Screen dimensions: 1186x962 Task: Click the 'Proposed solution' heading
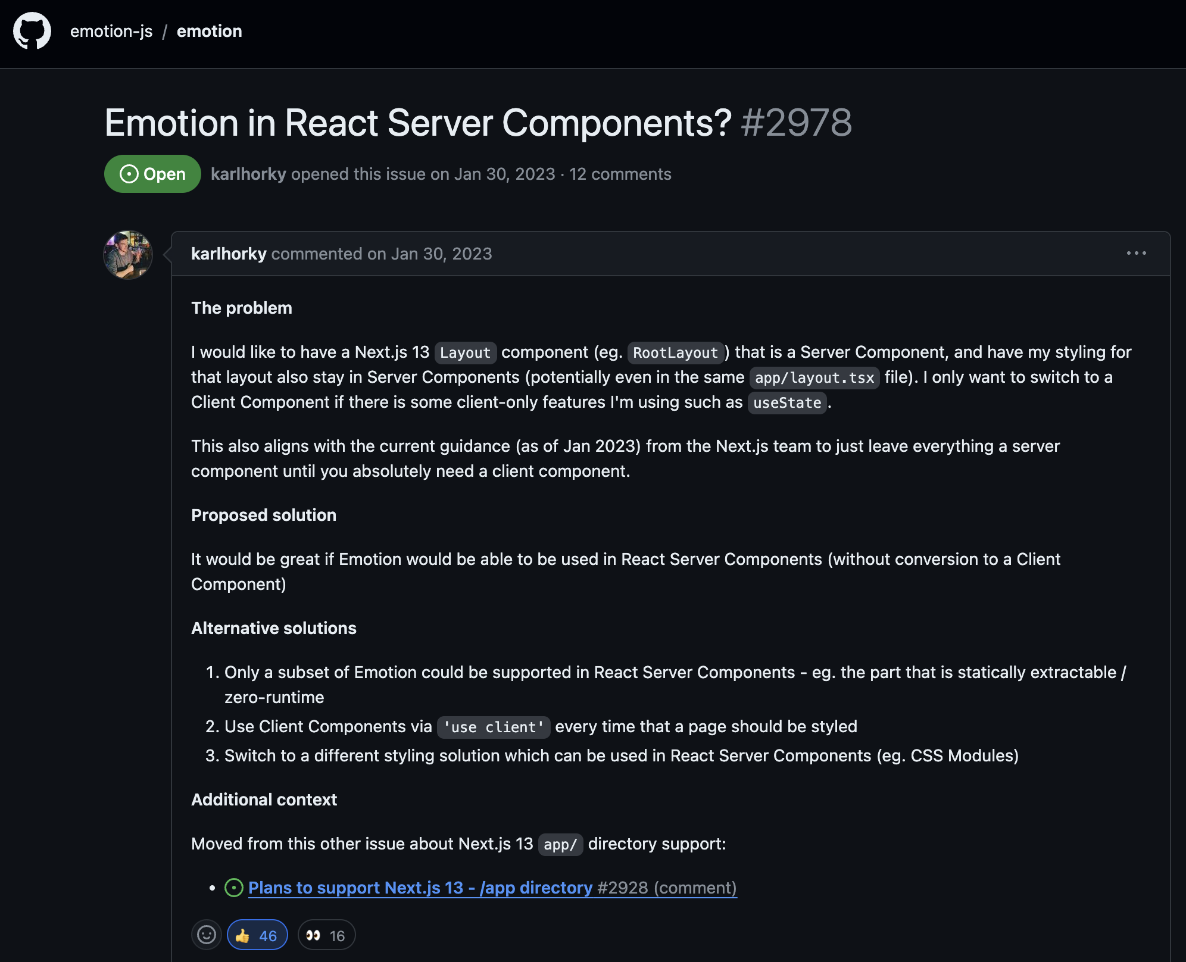coord(264,515)
